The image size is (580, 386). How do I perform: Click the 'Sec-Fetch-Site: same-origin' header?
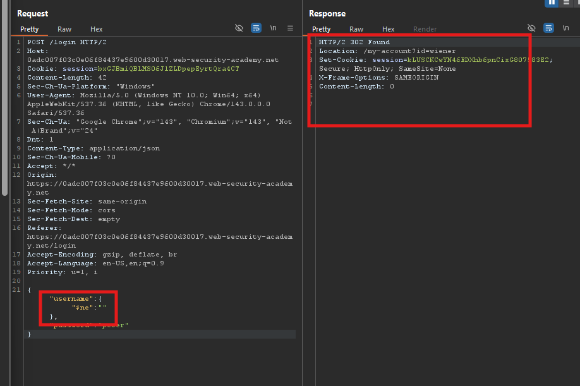point(87,202)
